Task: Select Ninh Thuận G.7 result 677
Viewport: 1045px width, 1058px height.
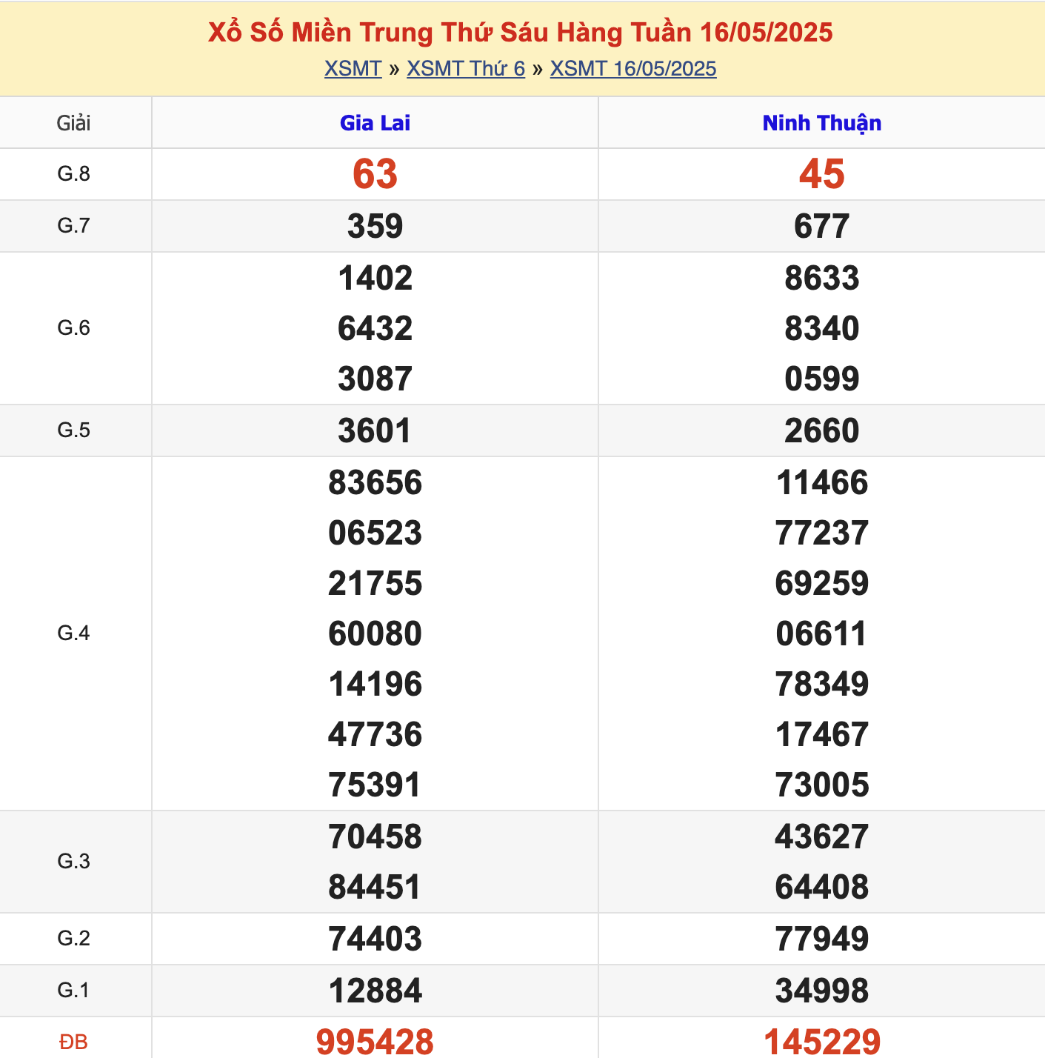Action: coord(822,226)
